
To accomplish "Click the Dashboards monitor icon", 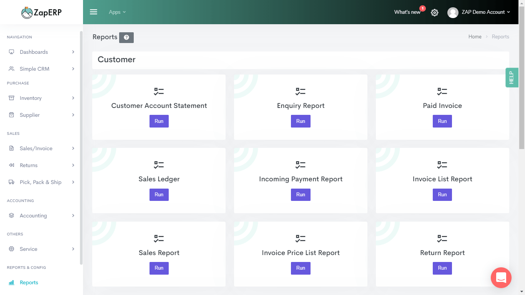I will [x=12, y=52].
